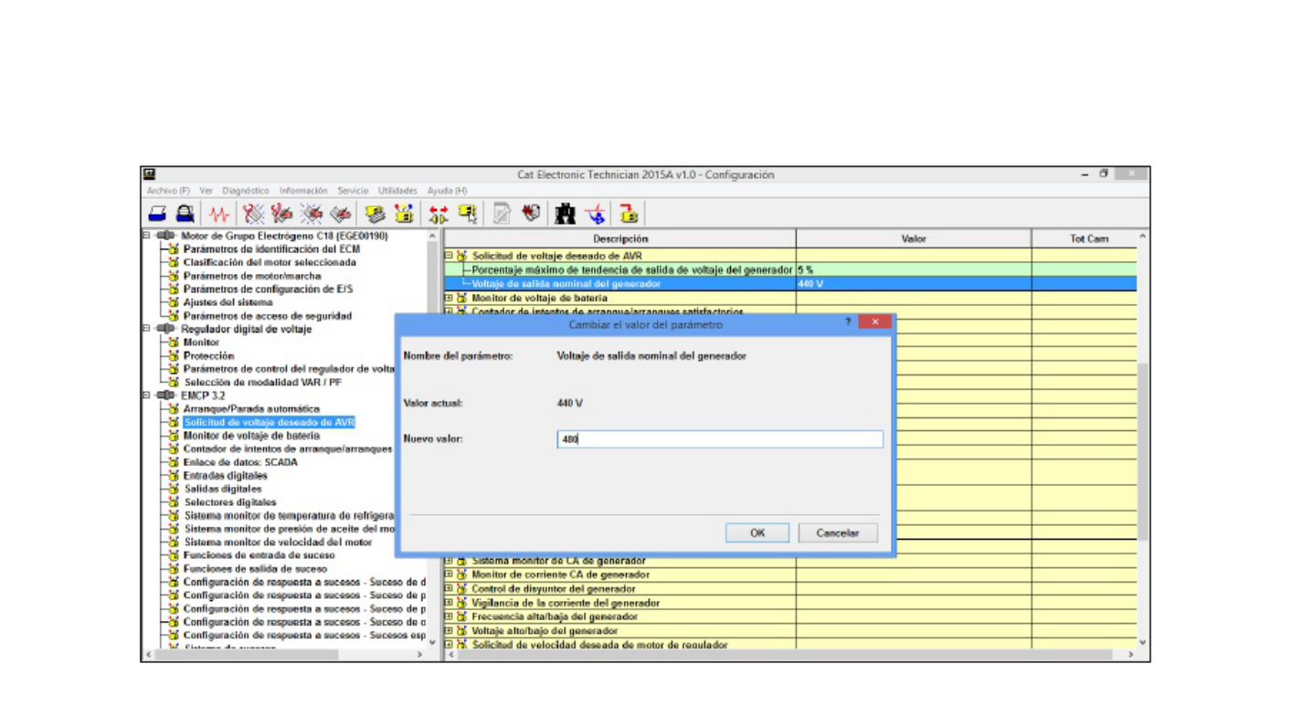Close the Cambiar el valor del parámetro dialog
The width and height of the screenshot is (1291, 727).
875,322
